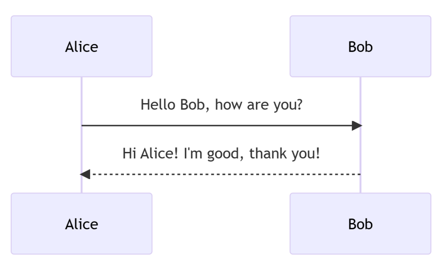Select the "Hi Alice! I'm good" reply text
Image resolution: width=442 pixels, height=265 pixels.
221,153
